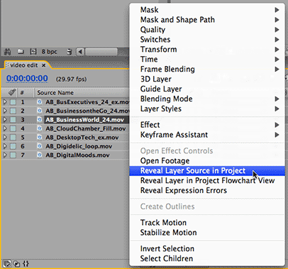
Task: Select layer AB_DesktopTech_ex.mov
Action: (82, 137)
